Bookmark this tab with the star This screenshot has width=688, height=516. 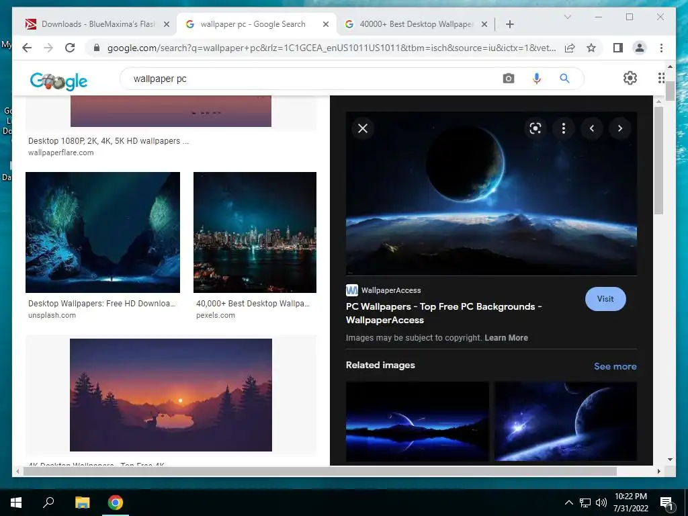(x=591, y=48)
